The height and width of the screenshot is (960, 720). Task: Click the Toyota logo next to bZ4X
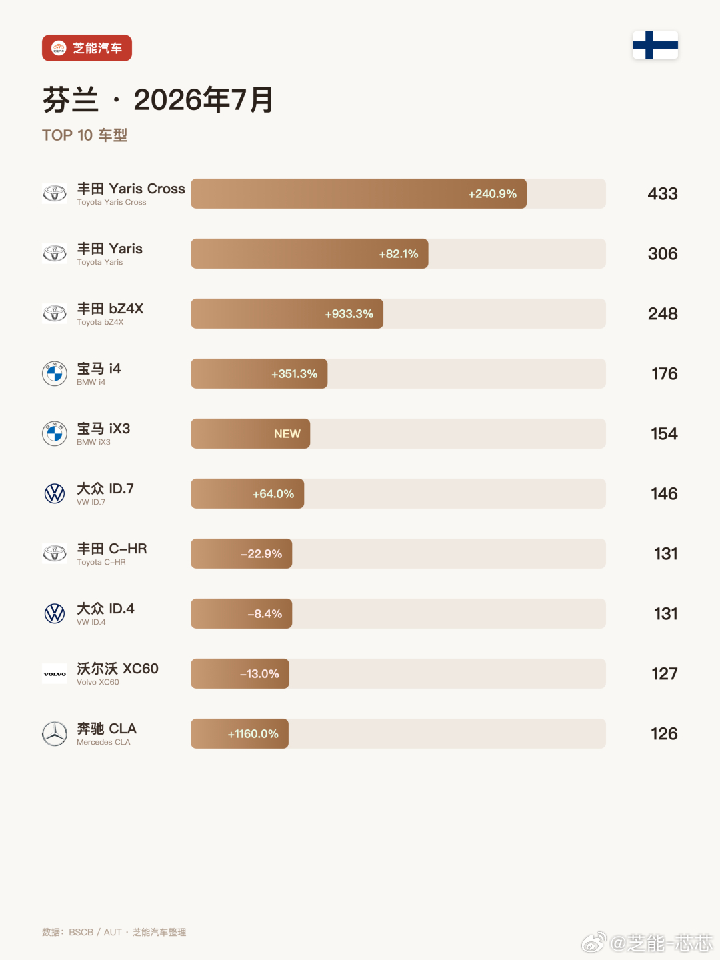pos(55,313)
